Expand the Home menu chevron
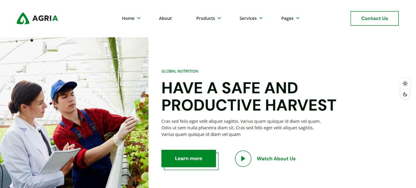 pyautogui.click(x=139, y=18)
